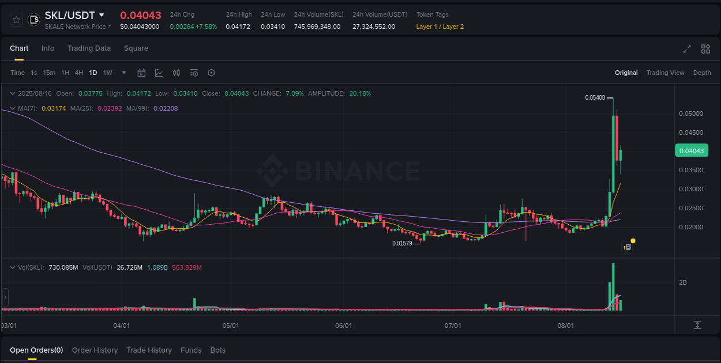Screen dimensions: 721x363
Task: Collapse the volume indicator panel
Action: 13,267
